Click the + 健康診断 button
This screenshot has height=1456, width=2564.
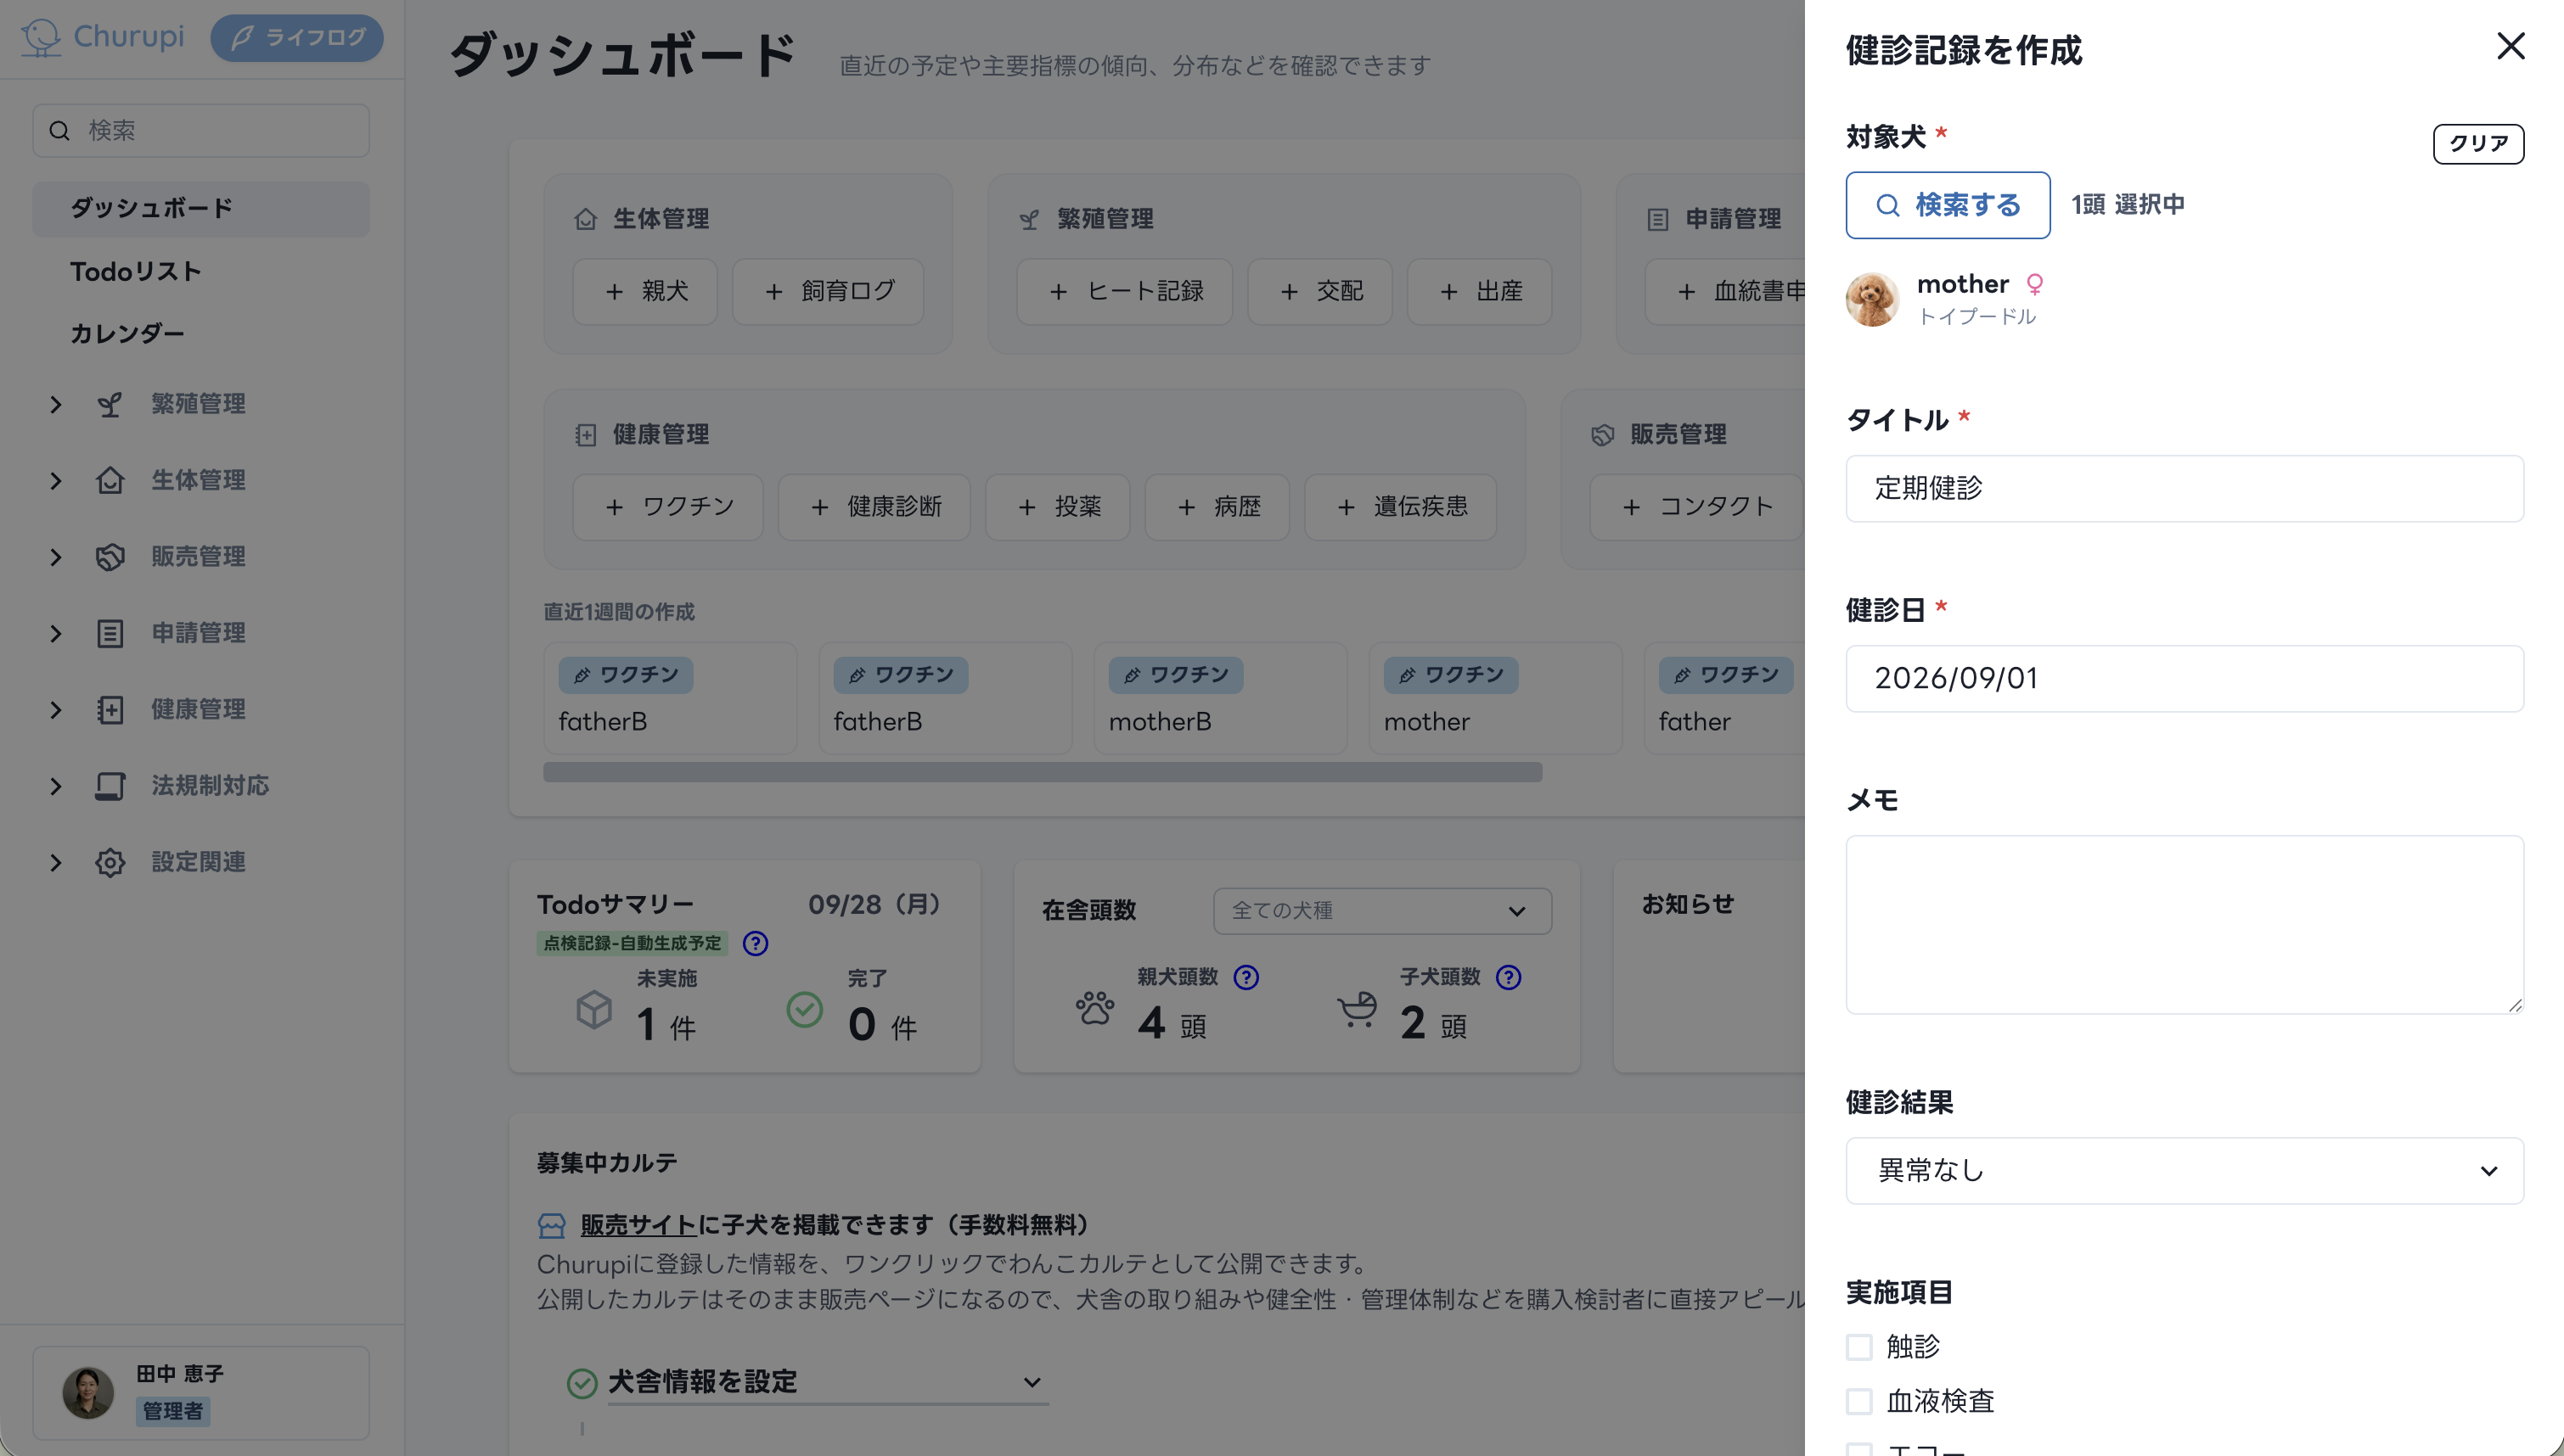click(874, 507)
